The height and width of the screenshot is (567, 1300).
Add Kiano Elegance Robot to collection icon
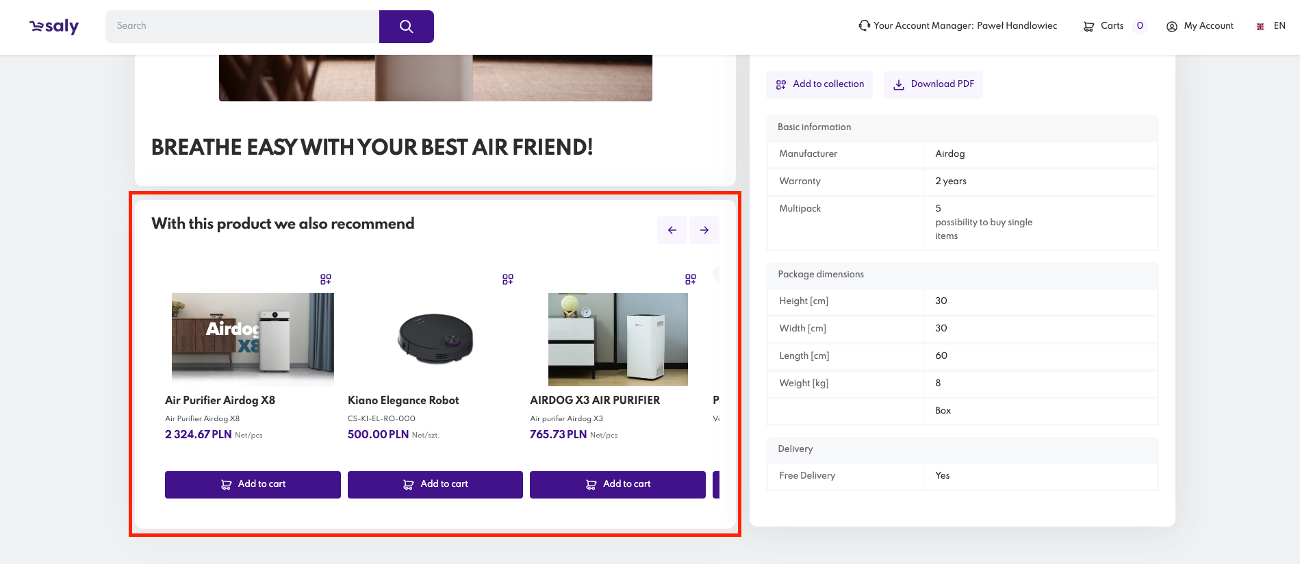click(508, 279)
